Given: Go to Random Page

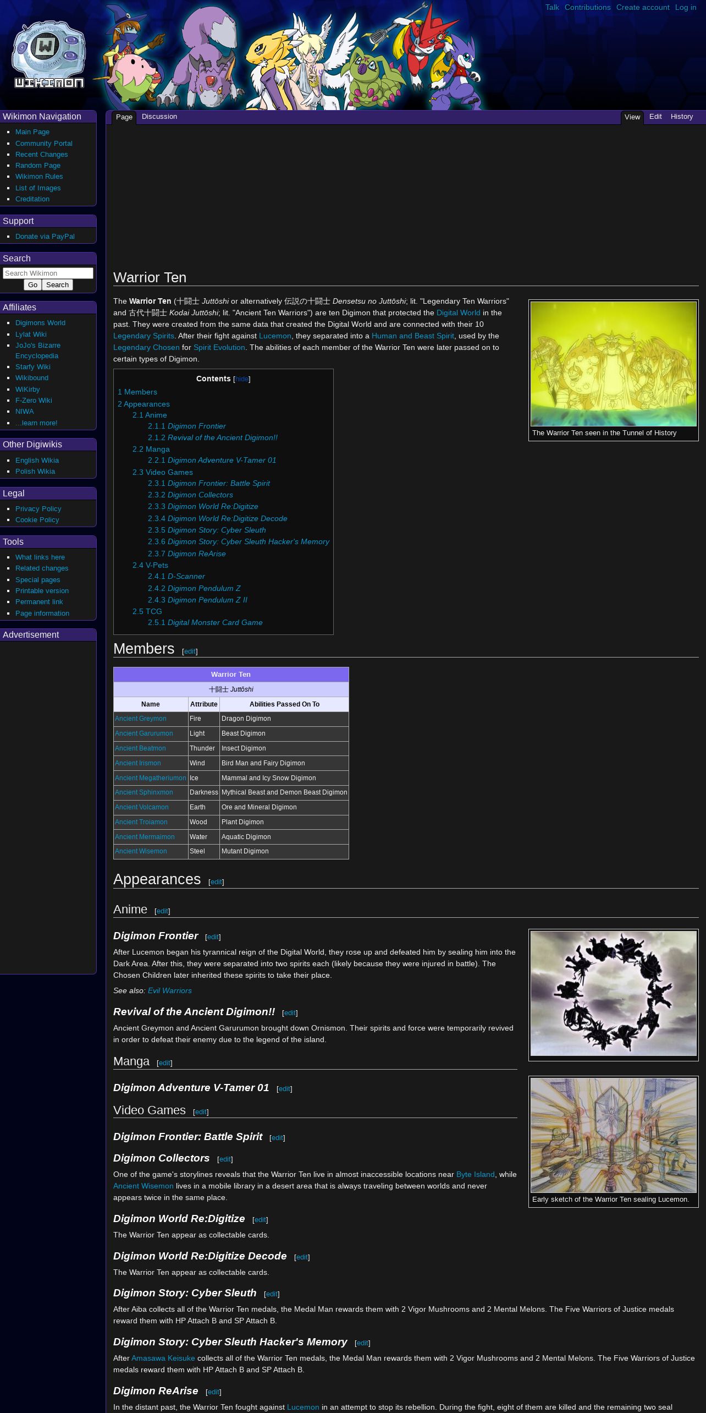Looking at the screenshot, I should point(38,166).
